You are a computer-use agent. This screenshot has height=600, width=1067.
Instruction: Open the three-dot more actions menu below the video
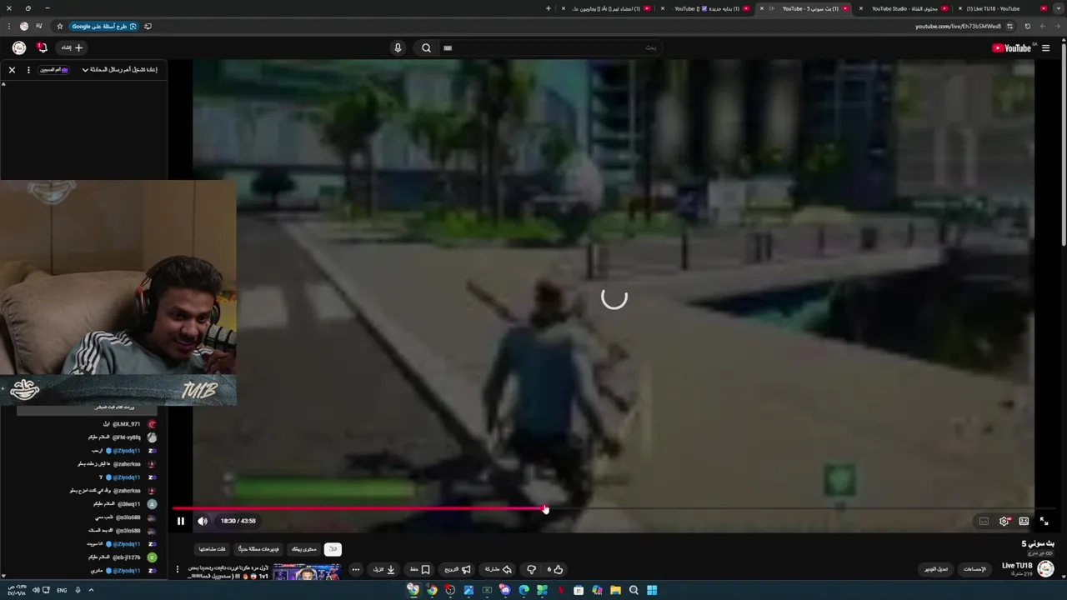pyautogui.click(x=356, y=569)
